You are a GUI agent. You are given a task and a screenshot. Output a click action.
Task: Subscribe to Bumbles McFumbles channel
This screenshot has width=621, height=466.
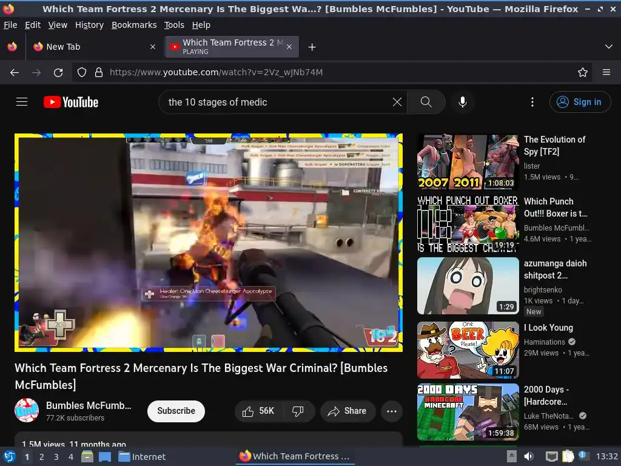tap(176, 411)
